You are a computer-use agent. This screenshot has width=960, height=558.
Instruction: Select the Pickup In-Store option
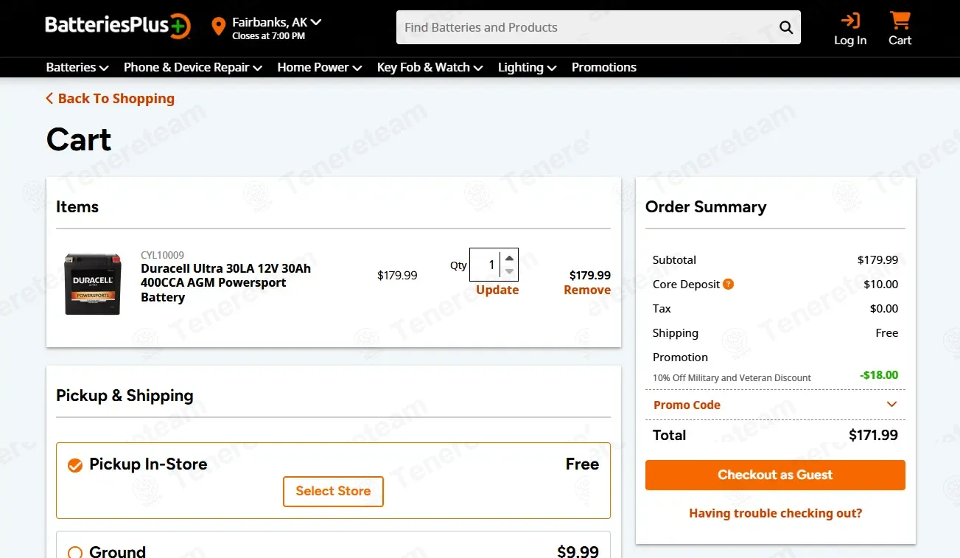click(75, 465)
